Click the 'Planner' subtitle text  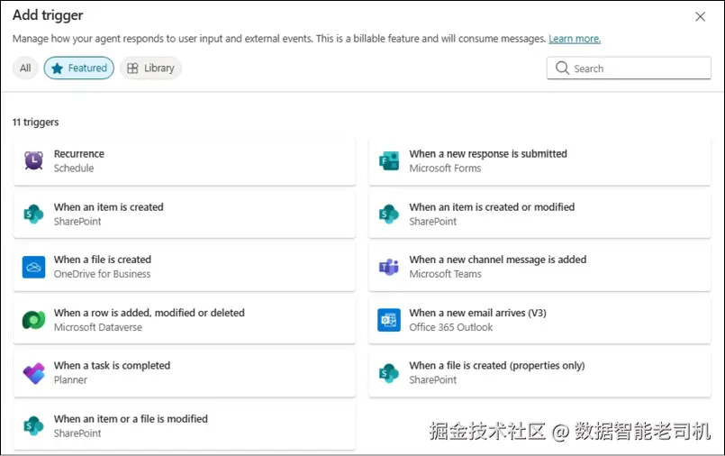click(70, 380)
